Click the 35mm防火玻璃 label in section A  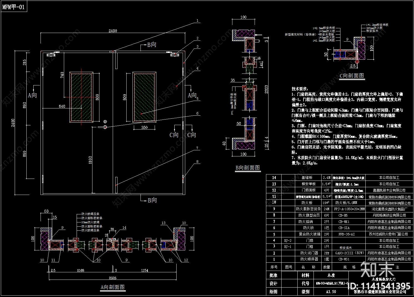90,222
